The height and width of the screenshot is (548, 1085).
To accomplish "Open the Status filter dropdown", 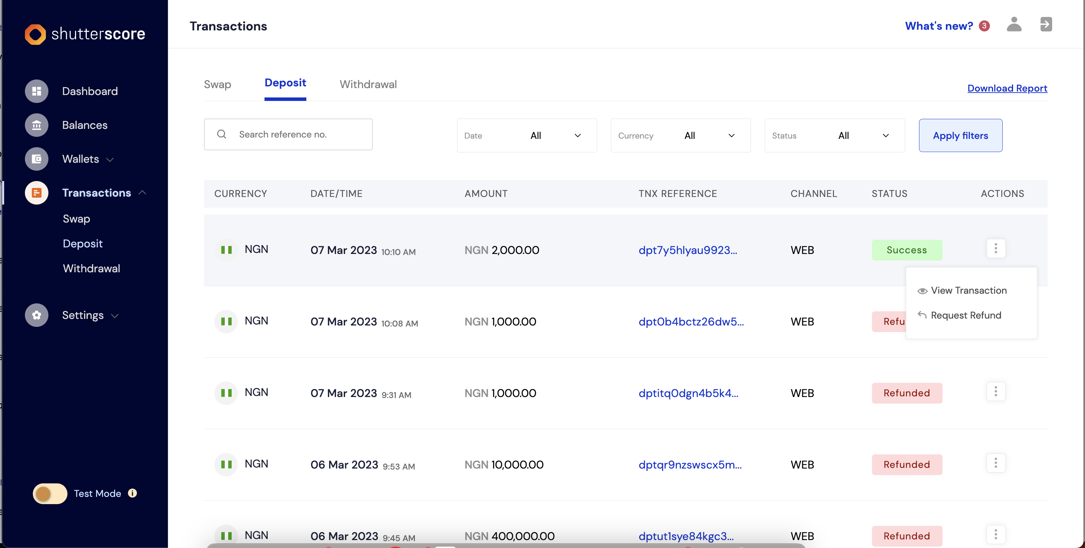I will tap(834, 135).
